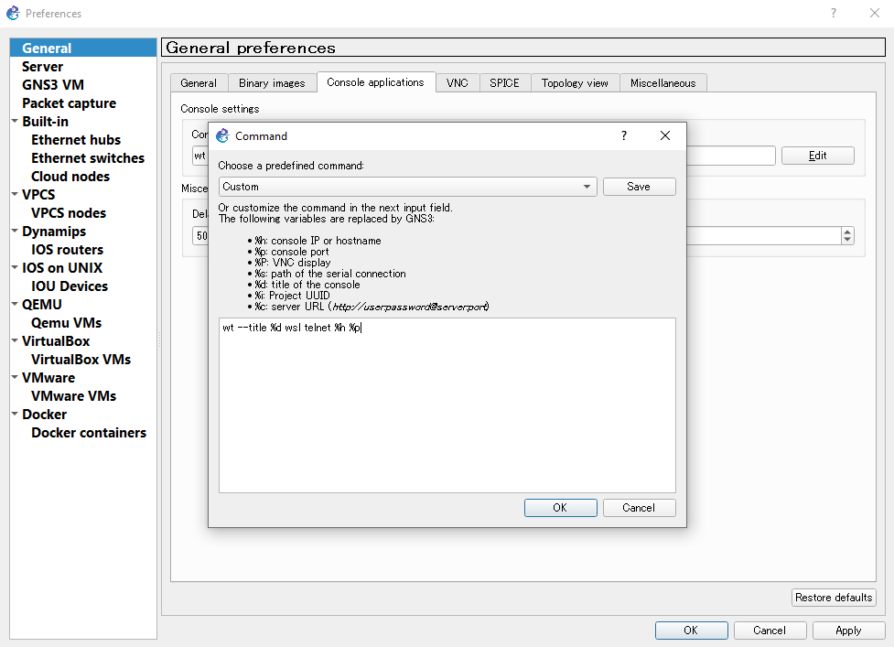
Task: Click the '%d: title of the console' text
Action: [307, 285]
